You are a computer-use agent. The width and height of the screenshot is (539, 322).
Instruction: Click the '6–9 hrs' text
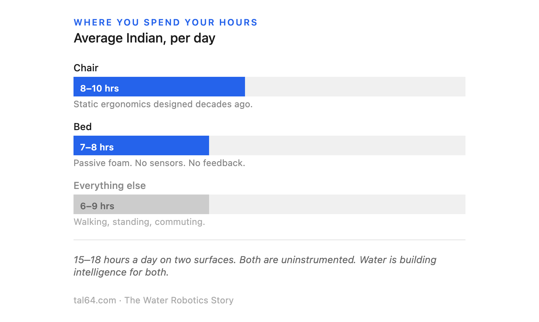pos(97,206)
